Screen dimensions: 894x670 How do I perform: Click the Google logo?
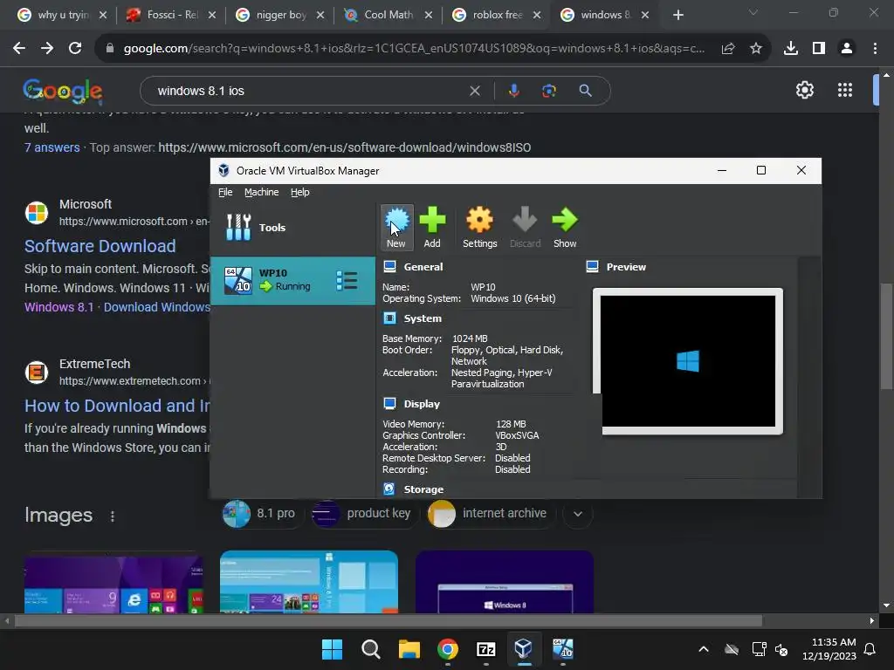[x=63, y=91]
